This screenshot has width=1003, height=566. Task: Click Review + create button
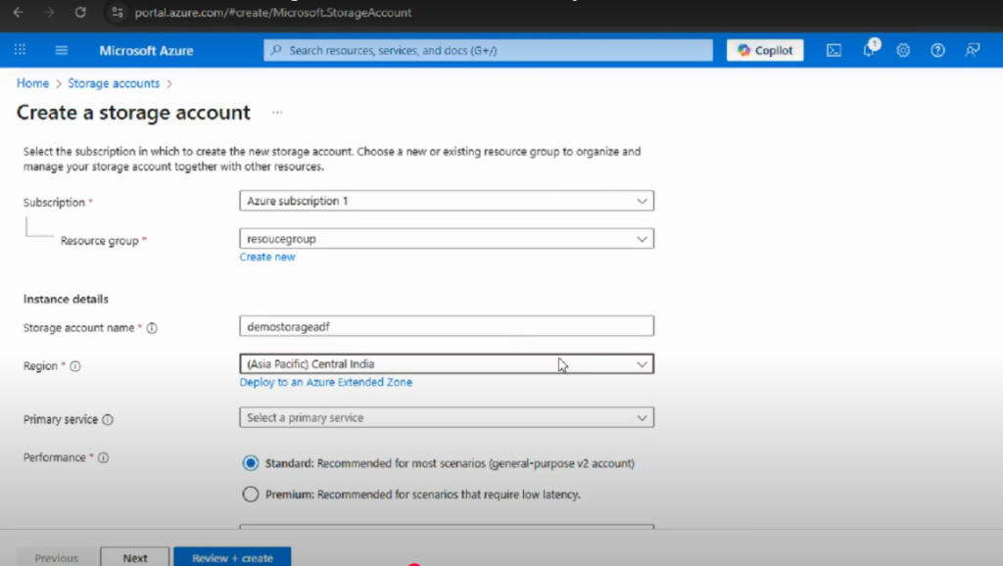pyautogui.click(x=232, y=557)
